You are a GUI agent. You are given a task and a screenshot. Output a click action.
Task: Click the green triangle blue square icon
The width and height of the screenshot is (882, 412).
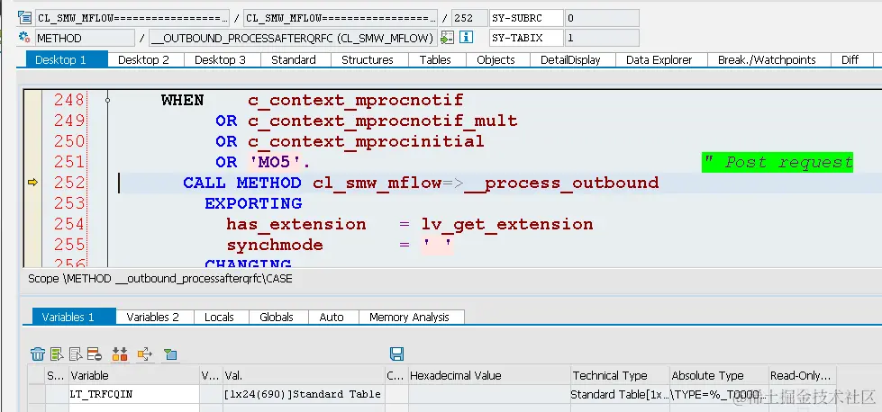(170, 354)
